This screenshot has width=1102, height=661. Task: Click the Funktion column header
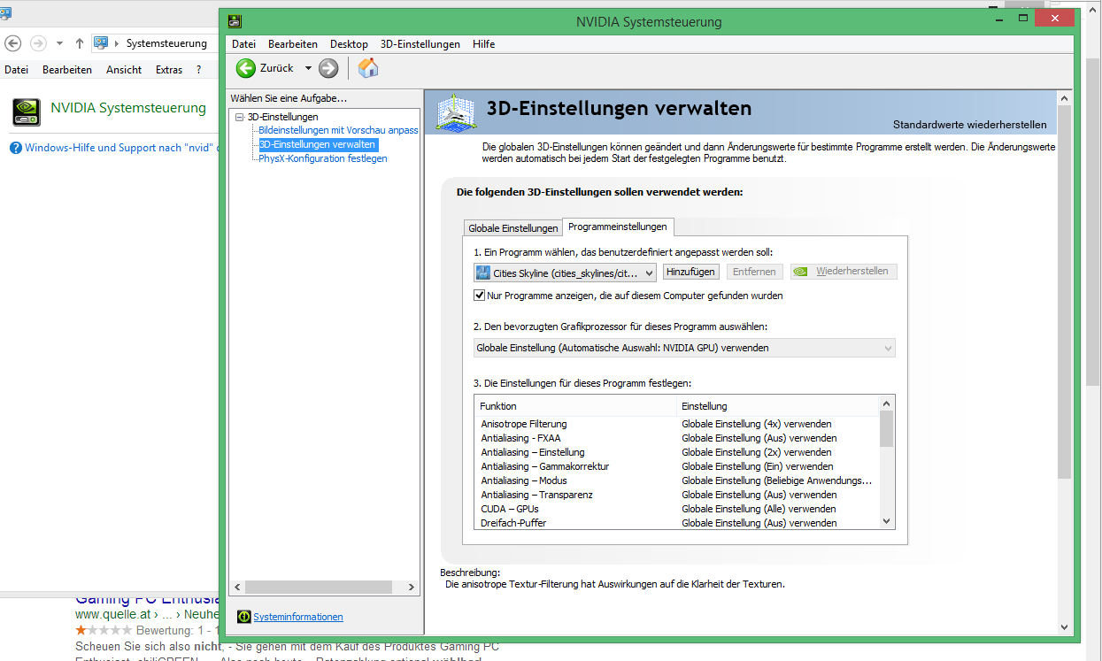pyautogui.click(x=575, y=406)
